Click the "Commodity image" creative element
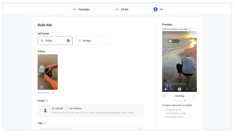The width and height of the screenshot is (234, 132). (176, 113)
